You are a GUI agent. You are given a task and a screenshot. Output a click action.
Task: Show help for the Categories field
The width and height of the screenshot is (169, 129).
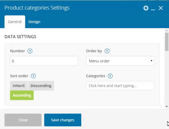tap(110, 76)
